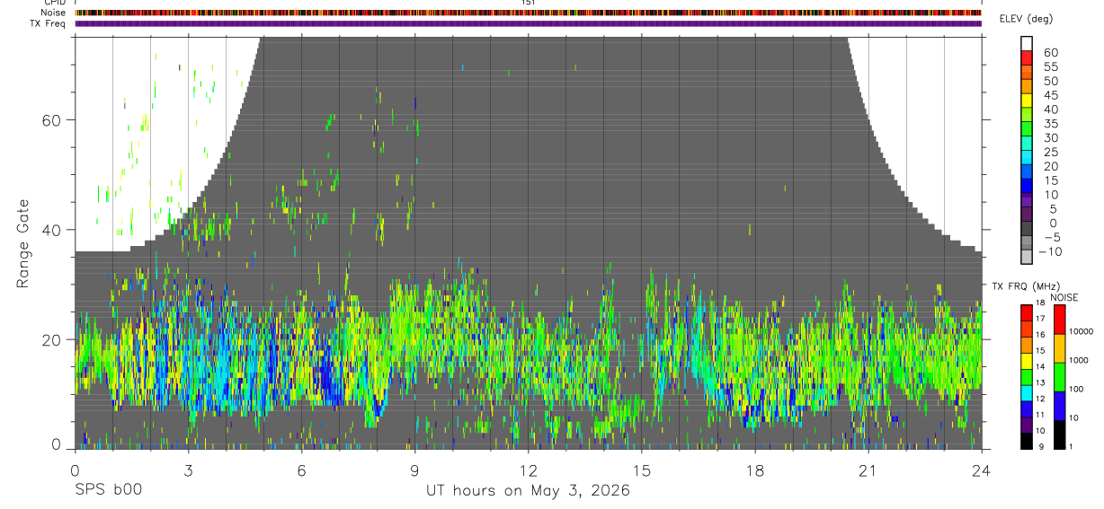1104x509 pixels.
Task: Click the red segment of ELEV colorbar
Action: (1027, 57)
